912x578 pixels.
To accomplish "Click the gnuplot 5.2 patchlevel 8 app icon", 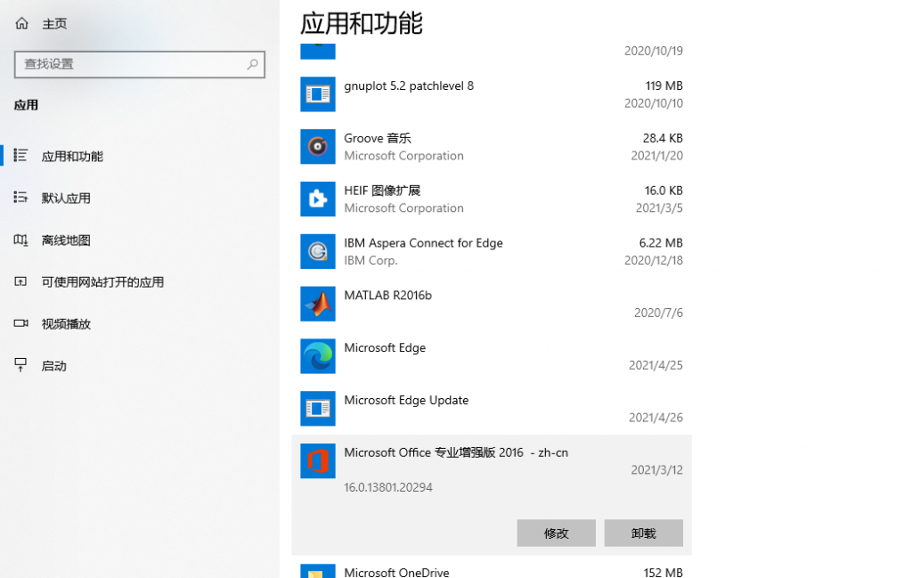I will pyautogui.click(x=318, y=94).
